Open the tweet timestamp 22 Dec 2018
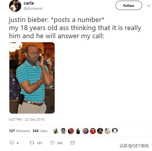Screen dimensions: 152x151 [27, 119]
